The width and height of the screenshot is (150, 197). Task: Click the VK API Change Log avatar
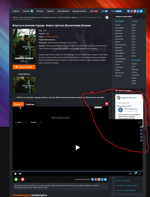tap(120, 110)
